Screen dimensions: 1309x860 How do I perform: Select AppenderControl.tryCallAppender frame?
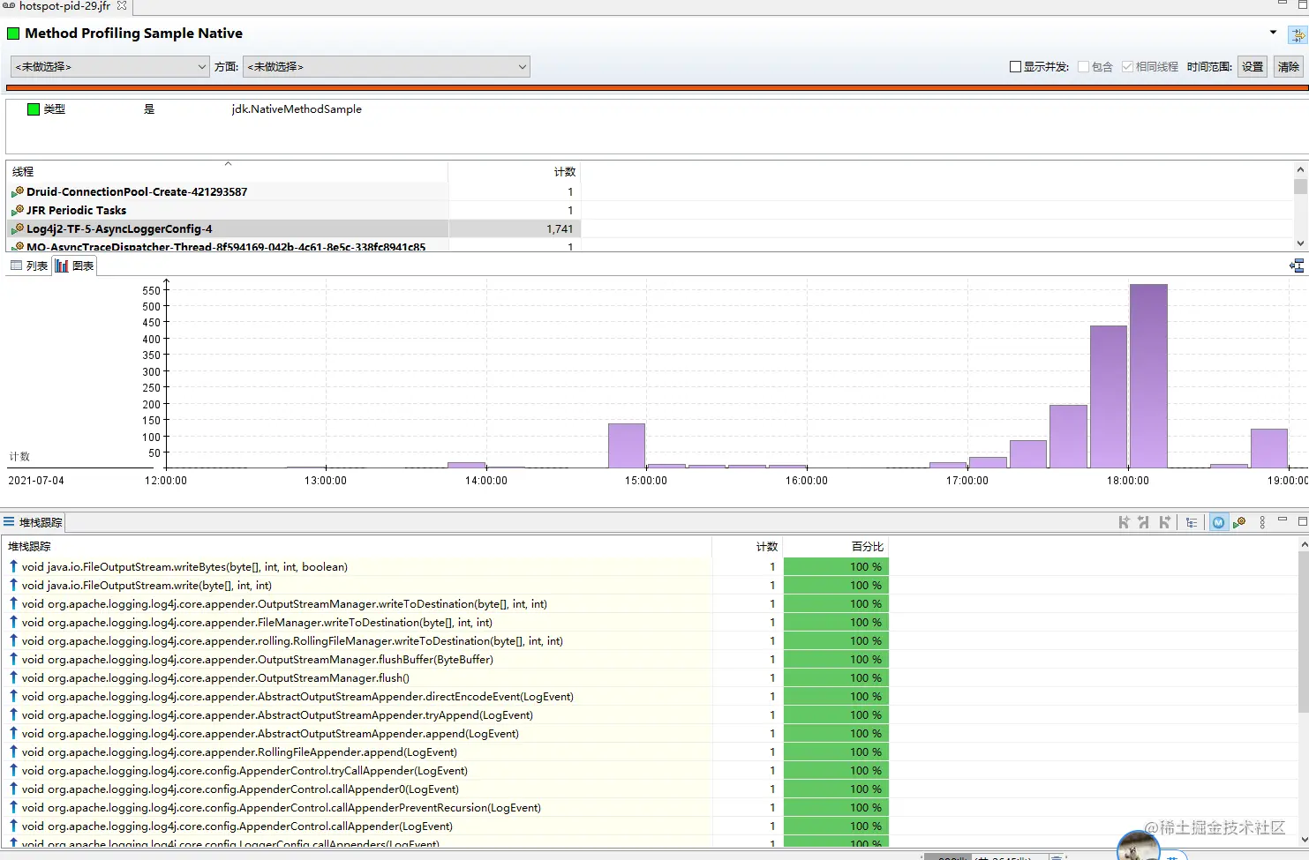click(446, 770)
